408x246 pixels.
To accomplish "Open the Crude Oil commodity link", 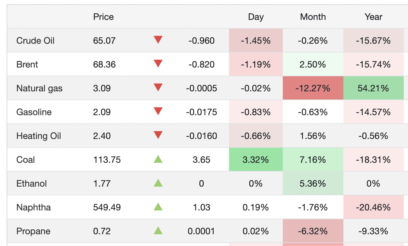I will coord(36,40).
